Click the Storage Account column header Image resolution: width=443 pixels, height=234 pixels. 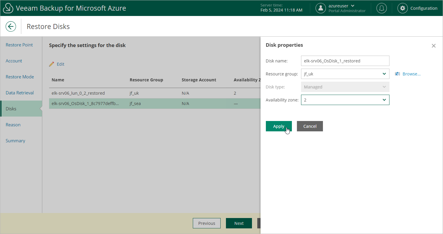[199, 80]
